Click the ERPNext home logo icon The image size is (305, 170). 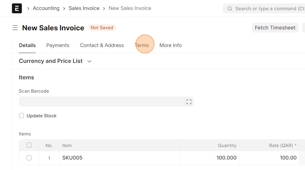pyautogui.click(x=17, y=8)
